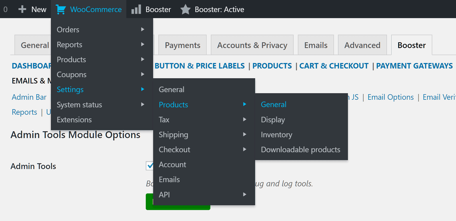Switch to the Advanced tab
This screenshot has width=456, height=221.
[362, 45]
